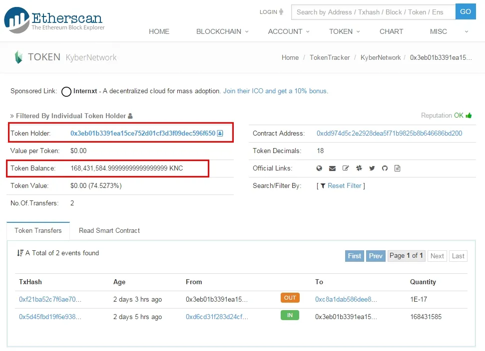485x351 pixels.
Task: Open the official website globe icon
Action: 319,168
